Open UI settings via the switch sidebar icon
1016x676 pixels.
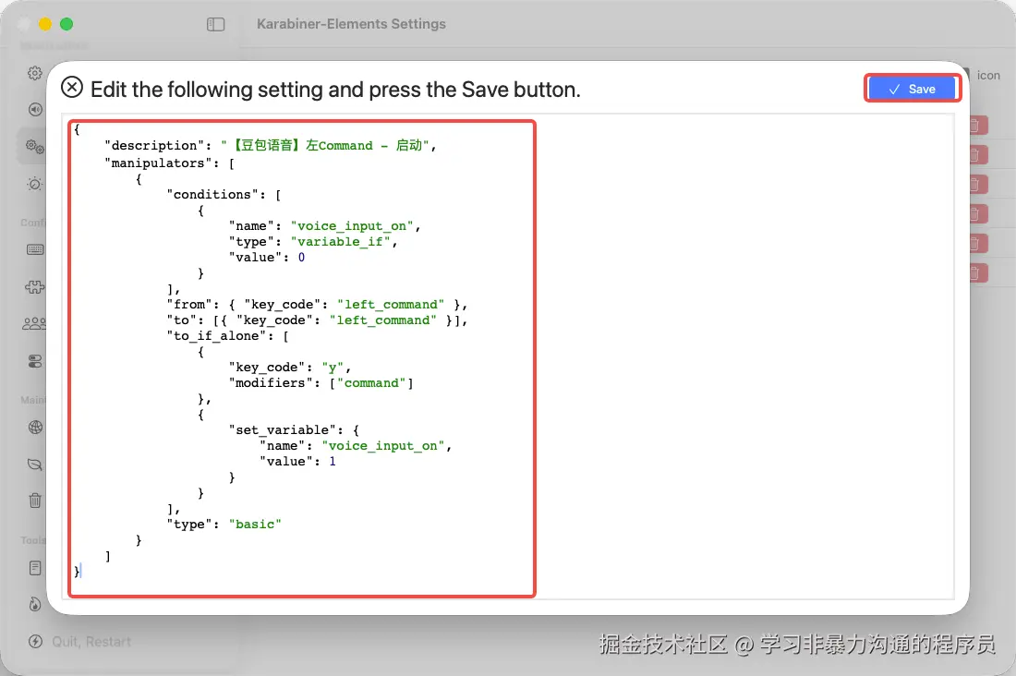pos(35,361)
